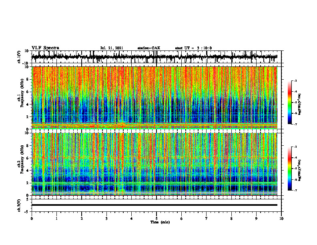Click the ch.1 spectrogram color scale bar
This screenshot has height=245, width=317.
tap(289, 102)
